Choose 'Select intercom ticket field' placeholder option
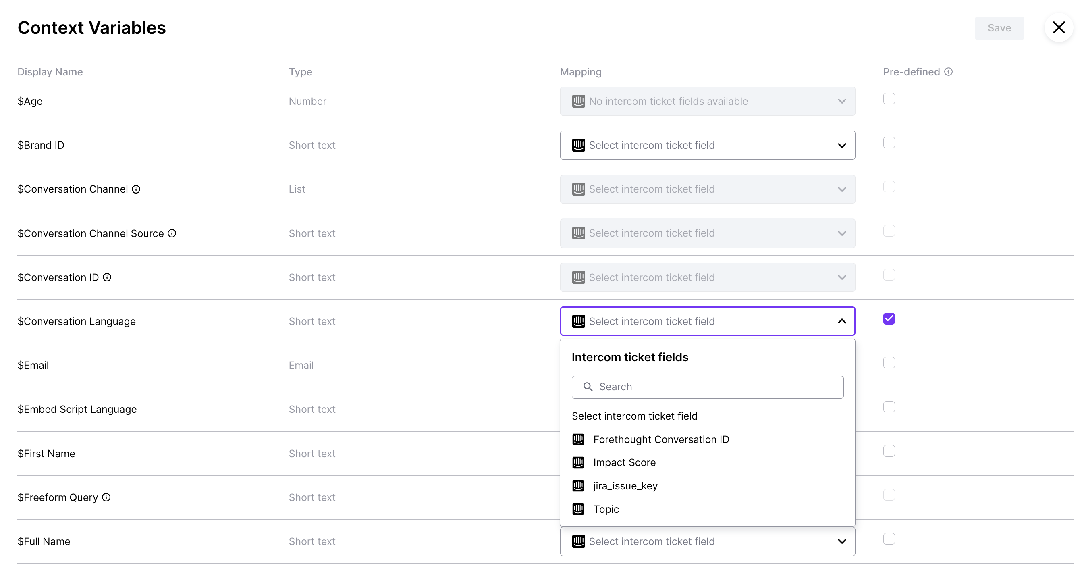Viewport: 1084px width, 566px height. [634, 416]
